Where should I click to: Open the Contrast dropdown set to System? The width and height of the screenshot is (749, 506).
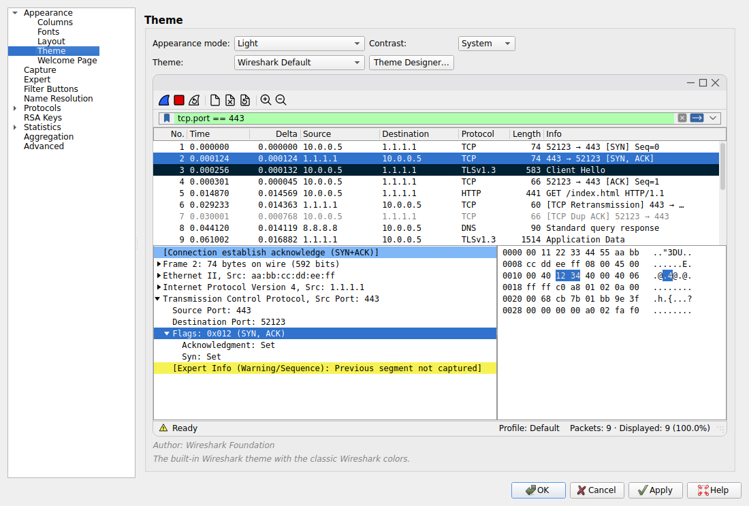[486, 44]
